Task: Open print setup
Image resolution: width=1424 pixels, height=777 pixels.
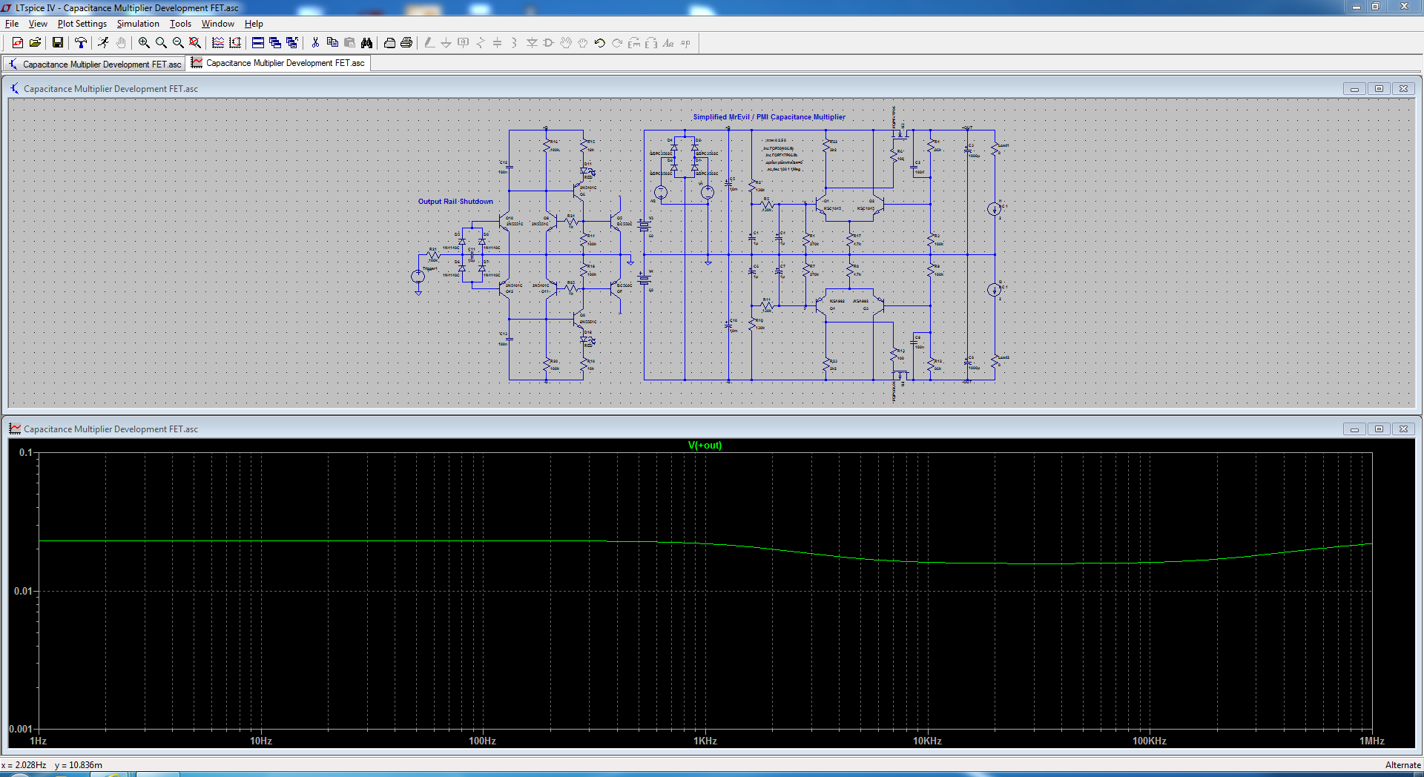Action: [x=389, y=43]
